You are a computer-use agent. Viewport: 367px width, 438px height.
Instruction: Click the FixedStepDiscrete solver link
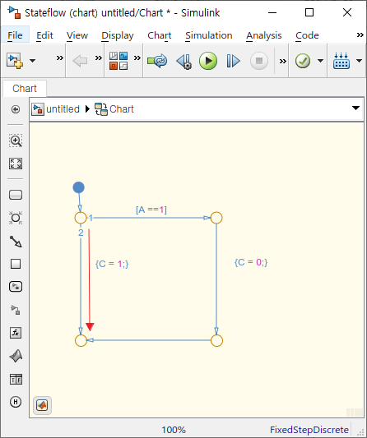(x=309, y=430)
